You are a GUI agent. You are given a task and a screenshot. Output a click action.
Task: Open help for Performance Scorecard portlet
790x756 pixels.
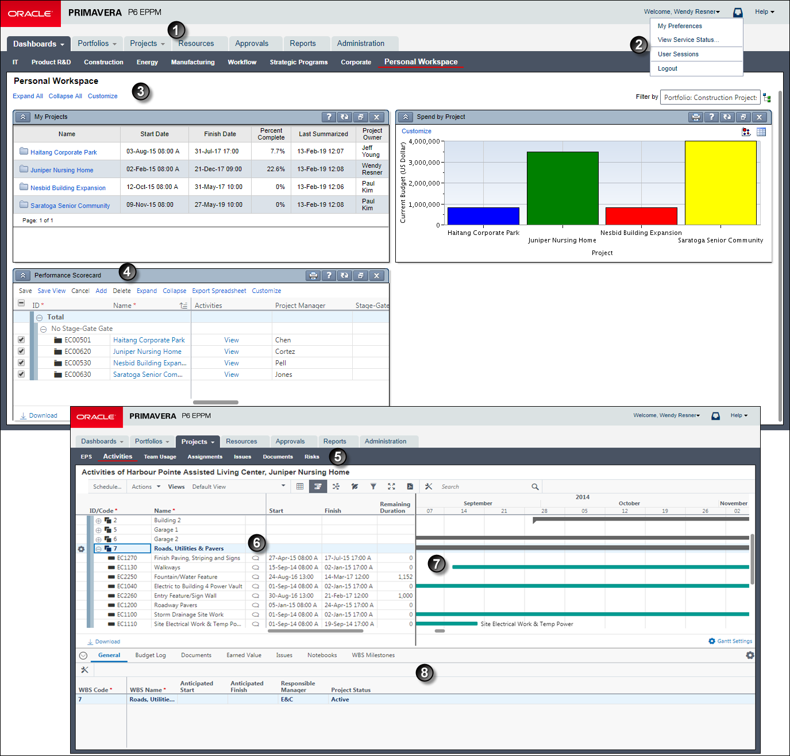click(329, 275)
